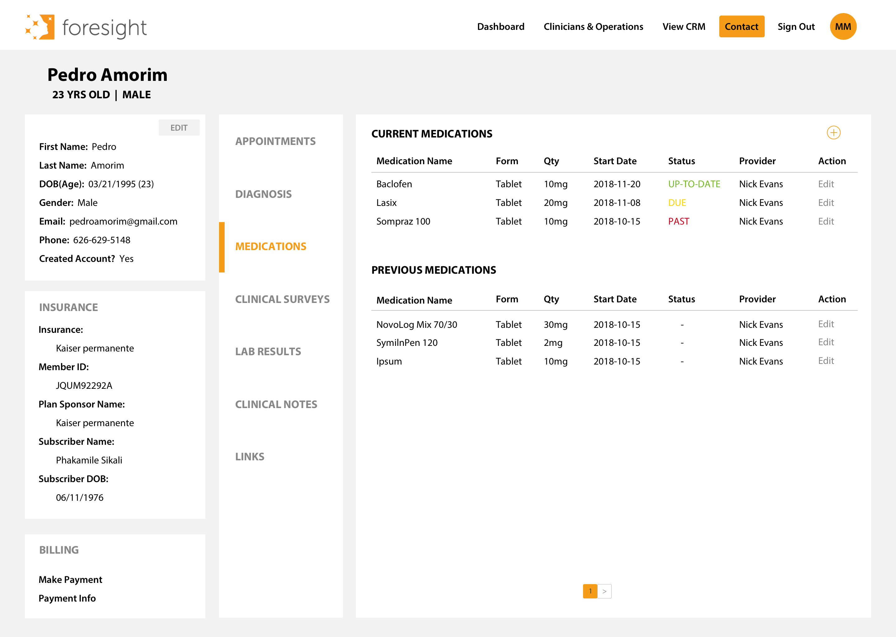Click the foresight logo
Image resolution: width=896 pixels, height=637 pixels.
86,27
